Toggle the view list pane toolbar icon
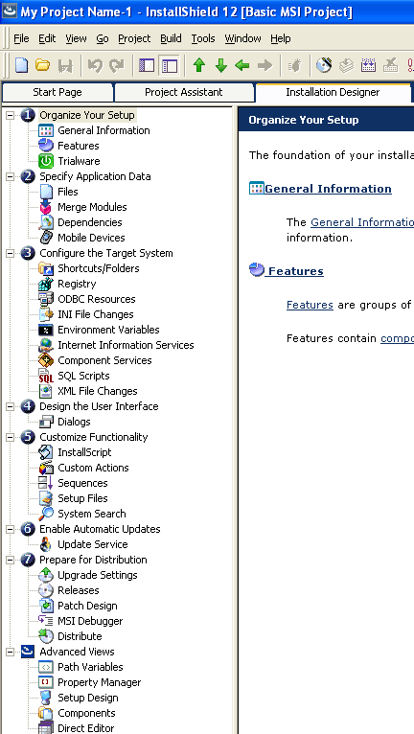The height and width of the screenshot is (734, 414). (x=147, y=65)
